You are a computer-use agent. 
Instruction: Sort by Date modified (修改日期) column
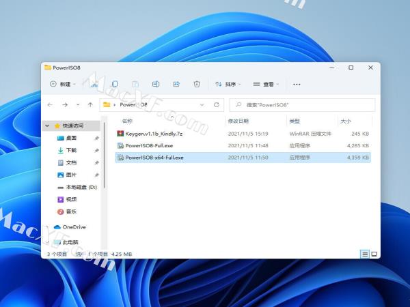click(x=238, y=121)
